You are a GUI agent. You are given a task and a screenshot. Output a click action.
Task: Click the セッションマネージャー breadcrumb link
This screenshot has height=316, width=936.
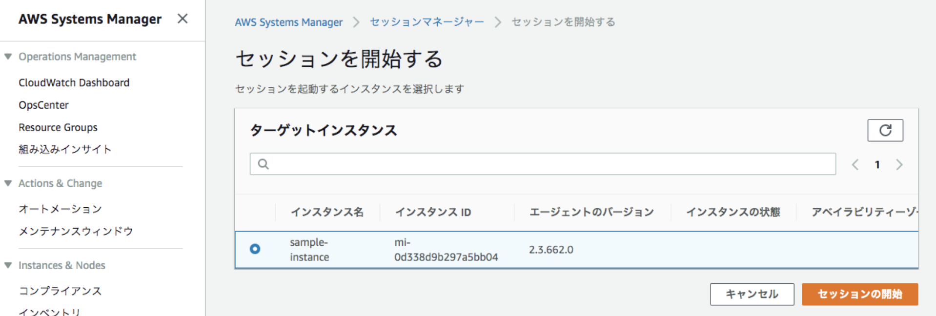(427, 22)
